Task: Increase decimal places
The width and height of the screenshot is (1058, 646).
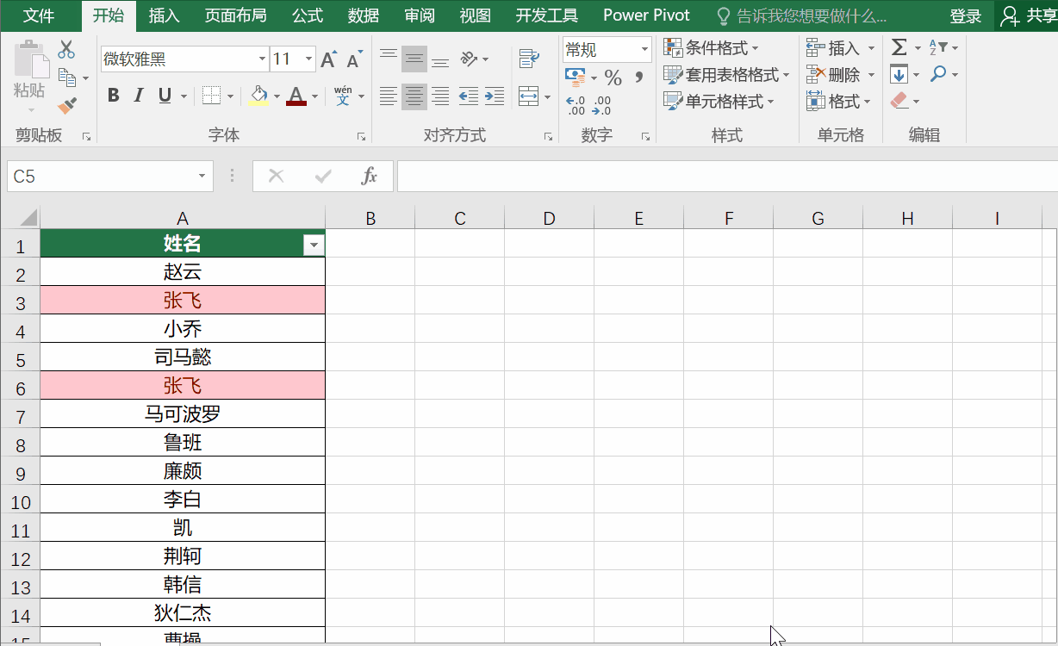Action: 576,105
